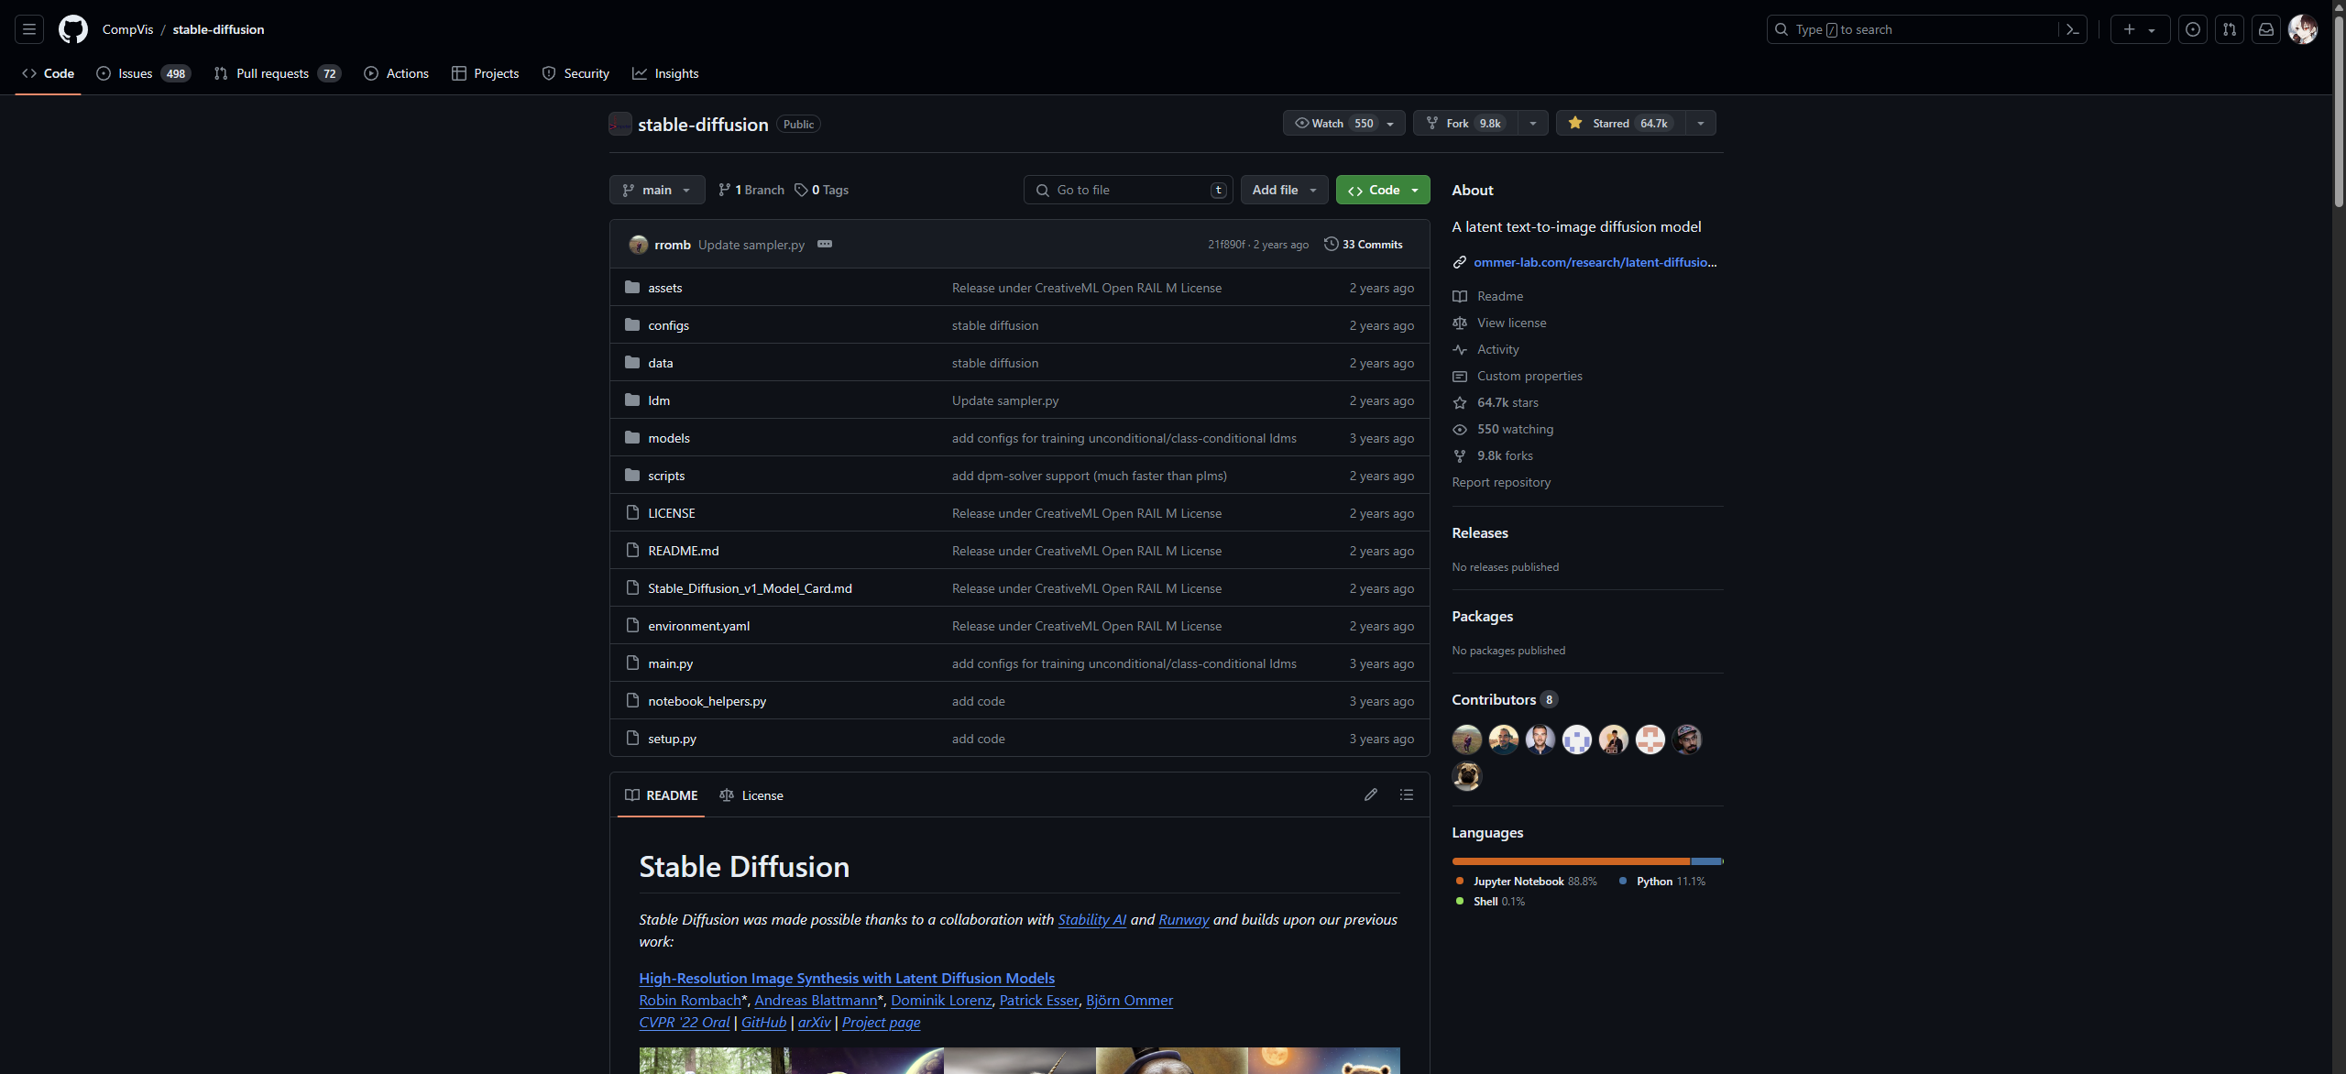The width and height of the screenshot is (2346, 1074).
Task: Open the Runway link in README
Action: point(1183,919)
